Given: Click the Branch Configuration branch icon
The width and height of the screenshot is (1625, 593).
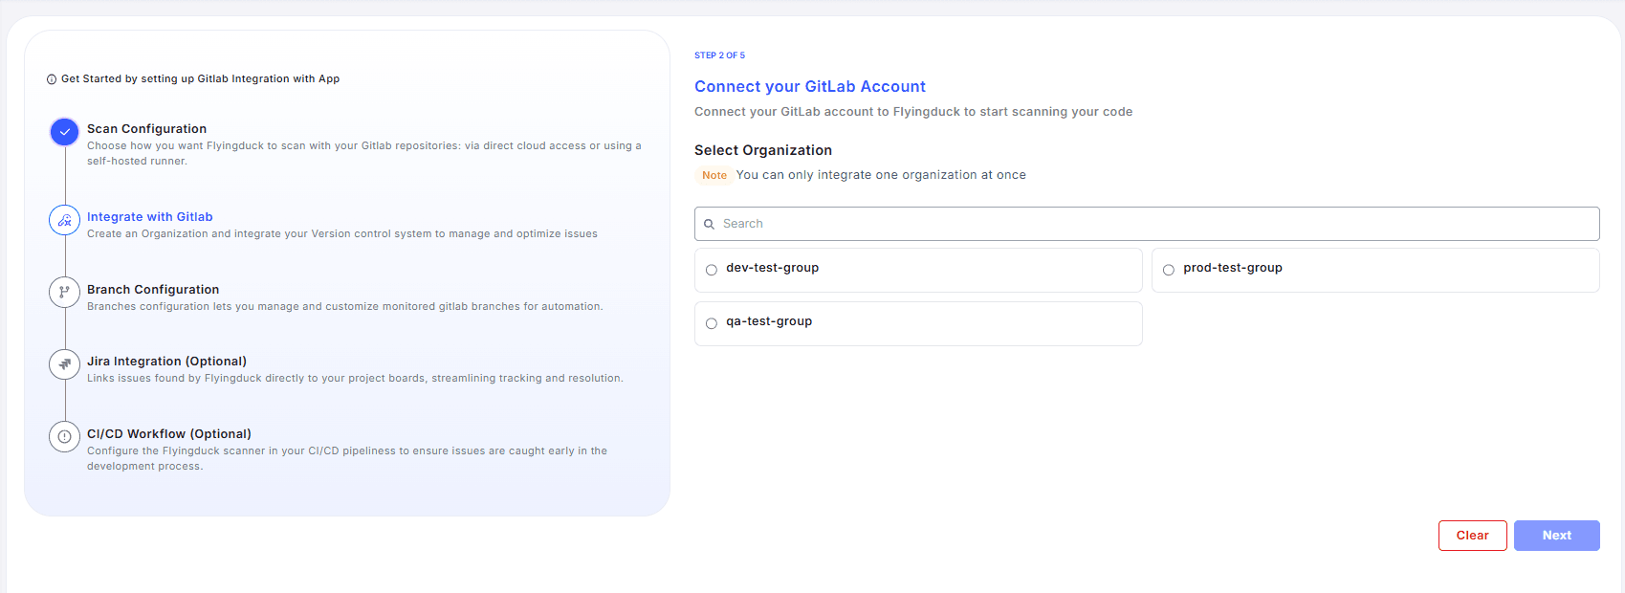Looking at the screenshot, I should tap(64, 293).
